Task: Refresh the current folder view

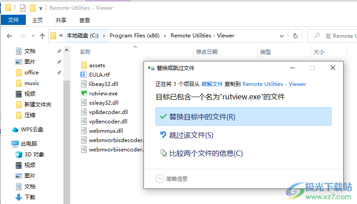Action: point(295,36)
